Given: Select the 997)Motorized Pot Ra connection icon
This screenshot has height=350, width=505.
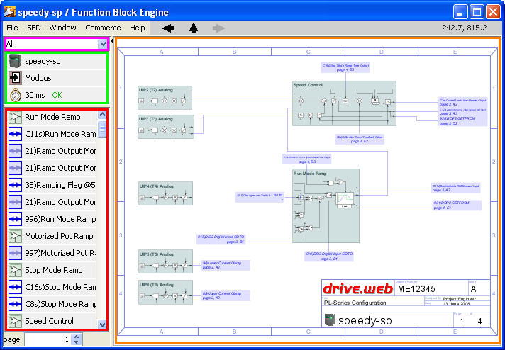Looking at the screenshot, I should [x=15, y=253].
